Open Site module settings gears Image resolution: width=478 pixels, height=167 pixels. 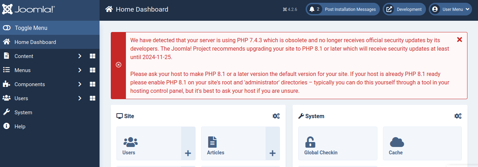pyautogui.click(x=276, y=116)
